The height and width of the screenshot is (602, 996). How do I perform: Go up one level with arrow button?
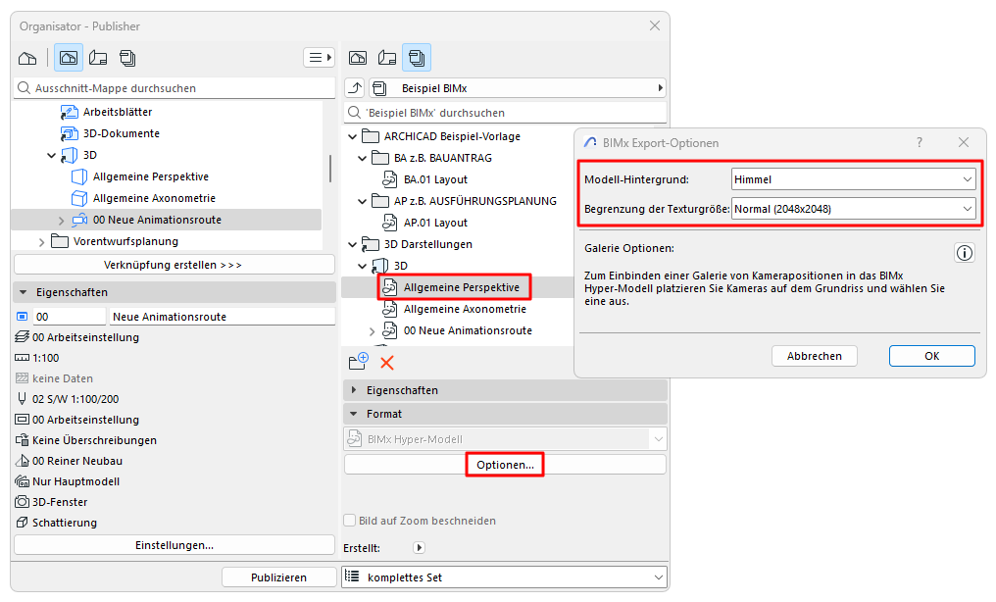[x=355, y=88]
